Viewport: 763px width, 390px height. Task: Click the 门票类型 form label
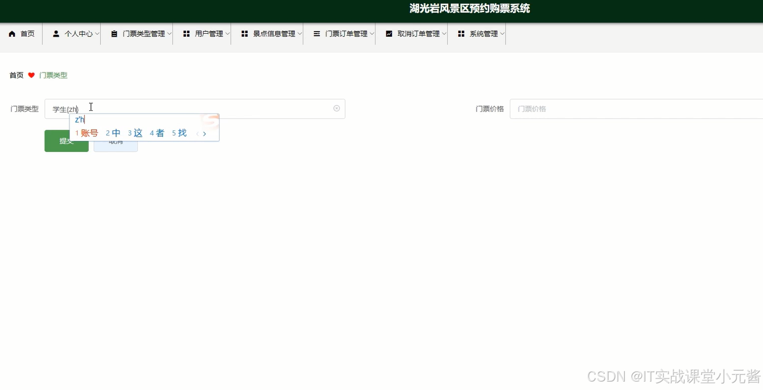coord(25,109)
